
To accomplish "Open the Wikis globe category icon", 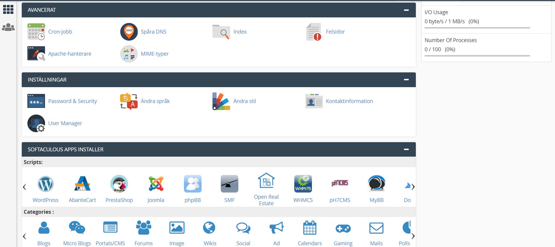I will tap(209, 228).
